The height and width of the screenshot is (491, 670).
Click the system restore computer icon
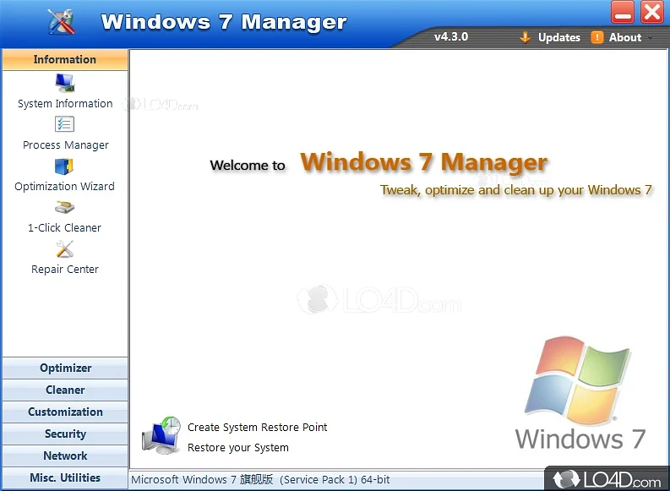pyautogui.click(x=161, y=435)
